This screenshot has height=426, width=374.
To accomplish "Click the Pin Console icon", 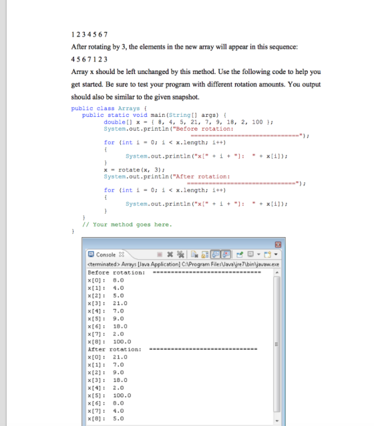I will pos(240,254).
